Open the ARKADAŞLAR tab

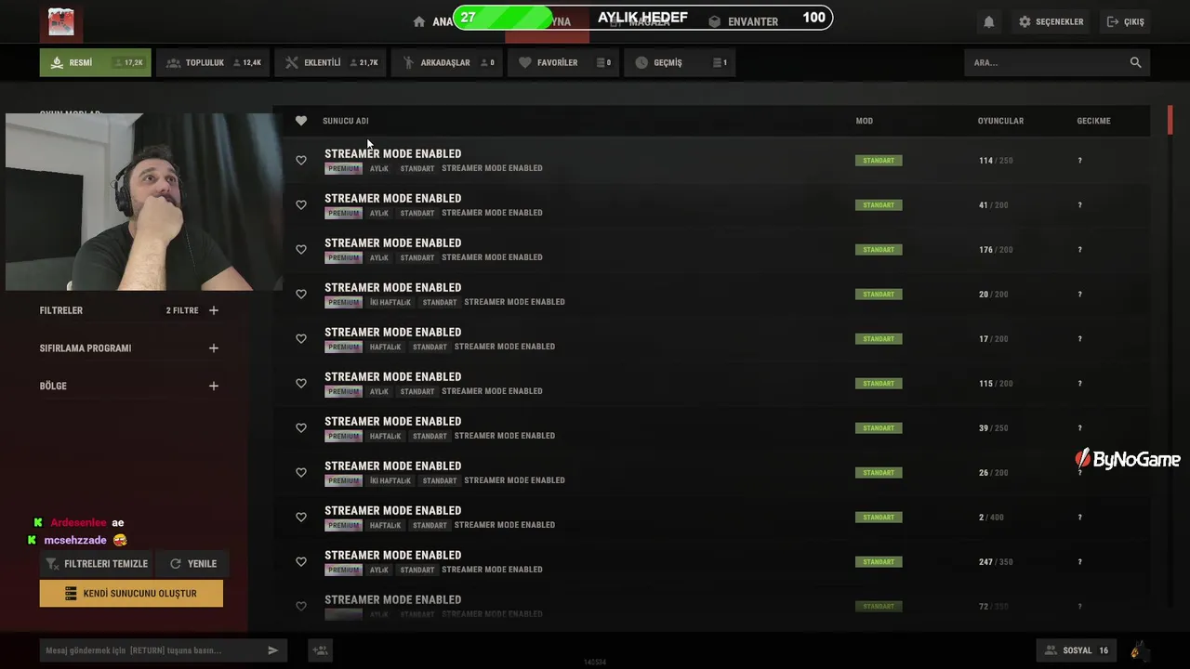[x=447, y=62]
